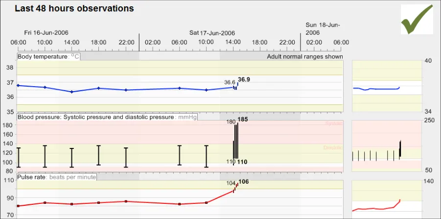
Task: Click the latest pulse reading 106
Action: click(244, 182)
